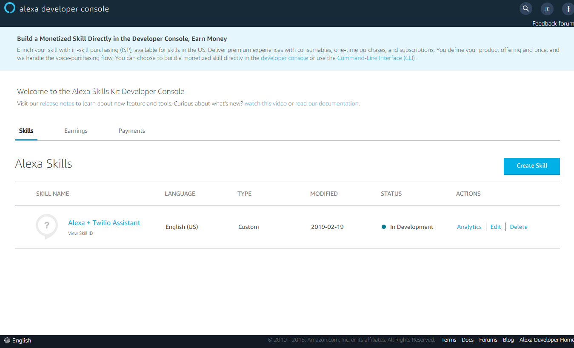Open the search magnifier icon
574x348 pixels.
pos(526,9)
